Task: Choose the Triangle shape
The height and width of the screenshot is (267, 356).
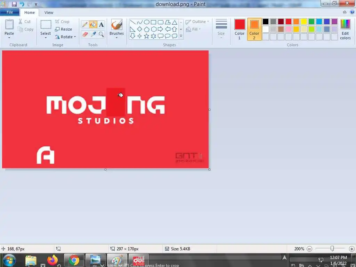Action: (175, 22)
